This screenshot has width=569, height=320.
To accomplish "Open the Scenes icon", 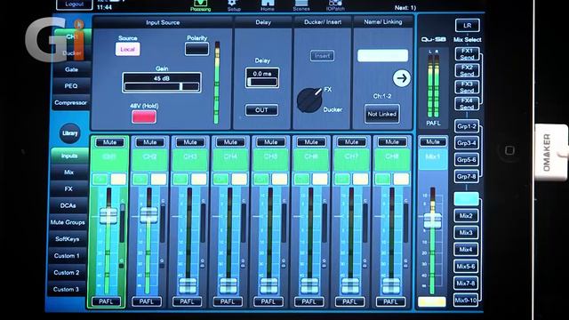I will (x=301, y=5).
